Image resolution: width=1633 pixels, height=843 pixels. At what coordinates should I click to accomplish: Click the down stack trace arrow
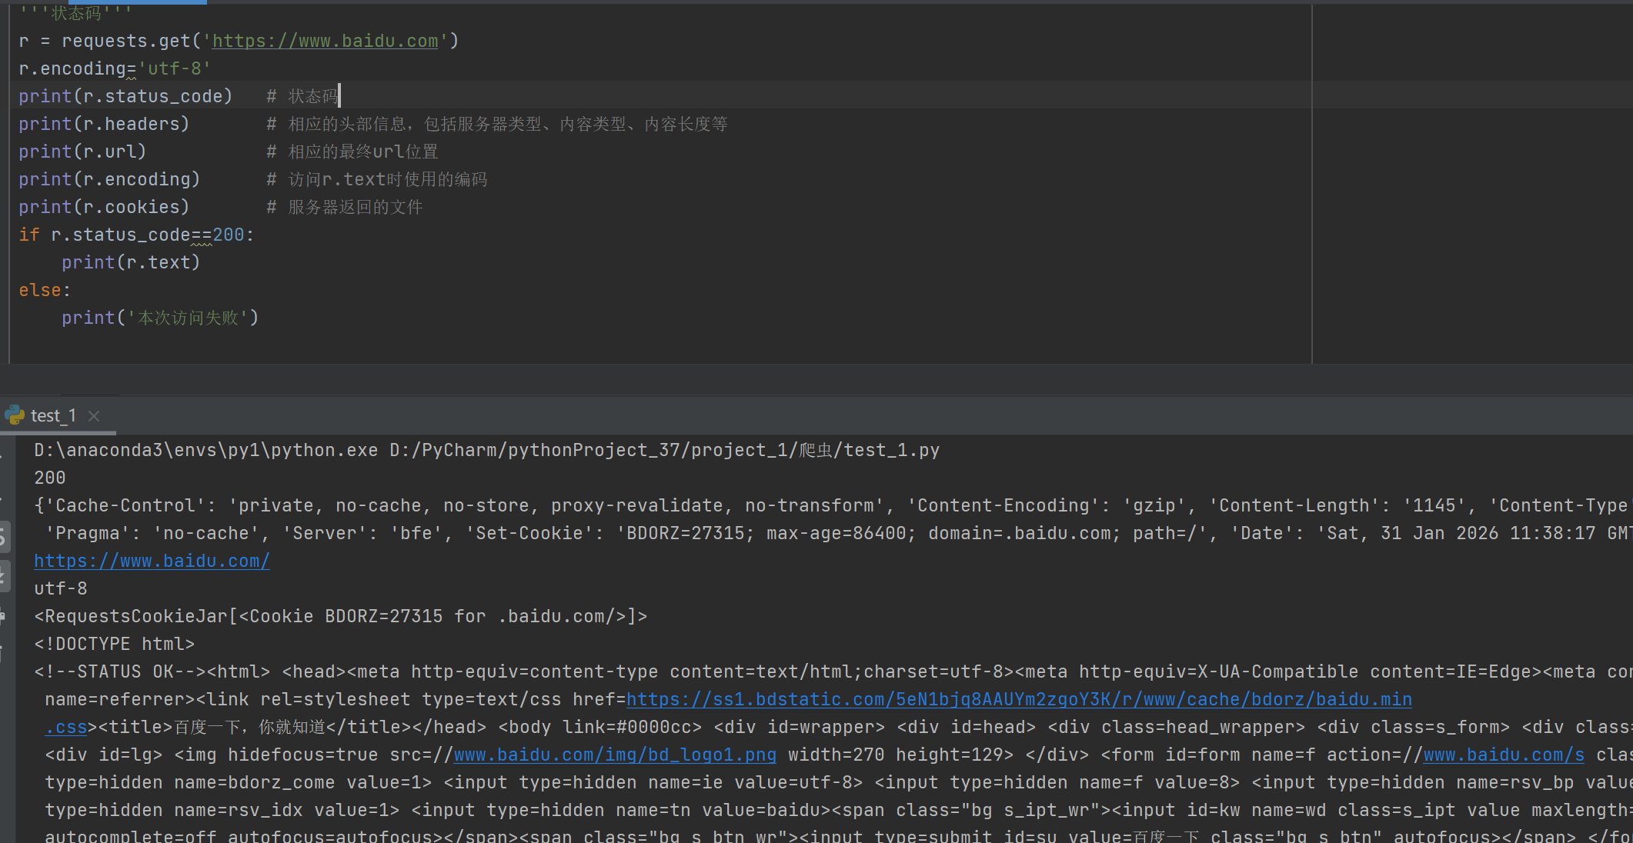[x=2, y=498]
